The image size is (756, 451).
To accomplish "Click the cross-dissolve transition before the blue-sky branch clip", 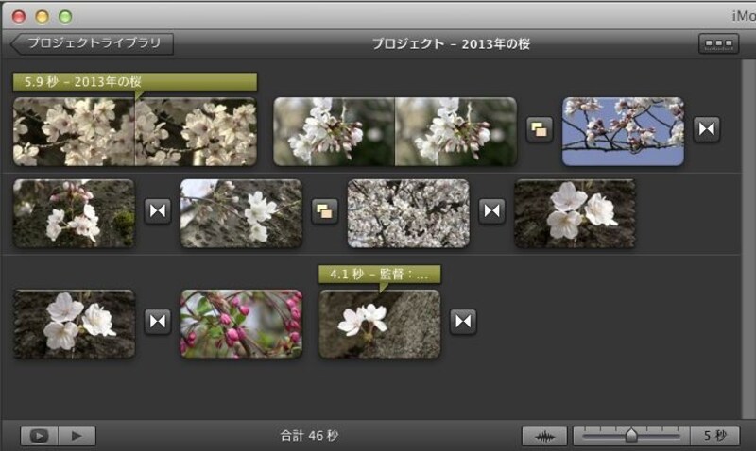I will point(539,130).
